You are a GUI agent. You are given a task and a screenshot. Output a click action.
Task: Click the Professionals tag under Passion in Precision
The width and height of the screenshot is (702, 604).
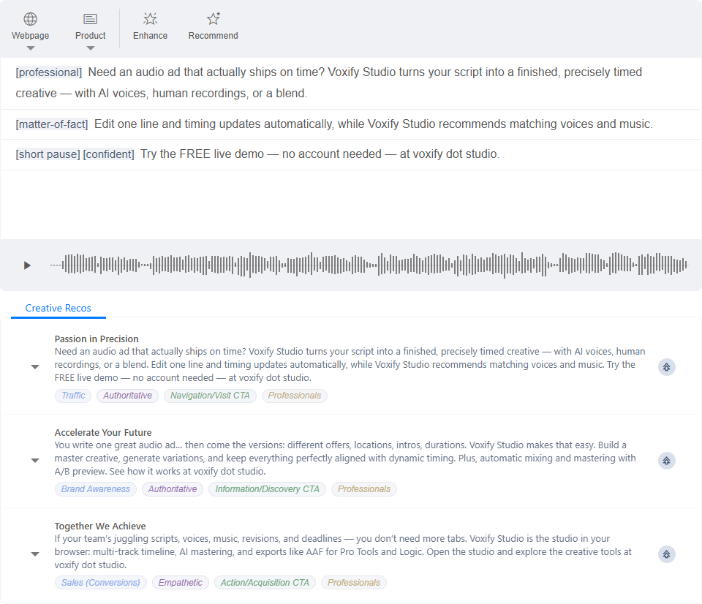coord(295,396)
